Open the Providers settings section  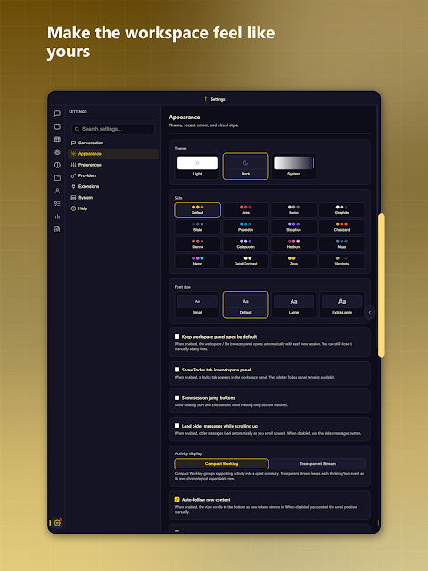113,175
